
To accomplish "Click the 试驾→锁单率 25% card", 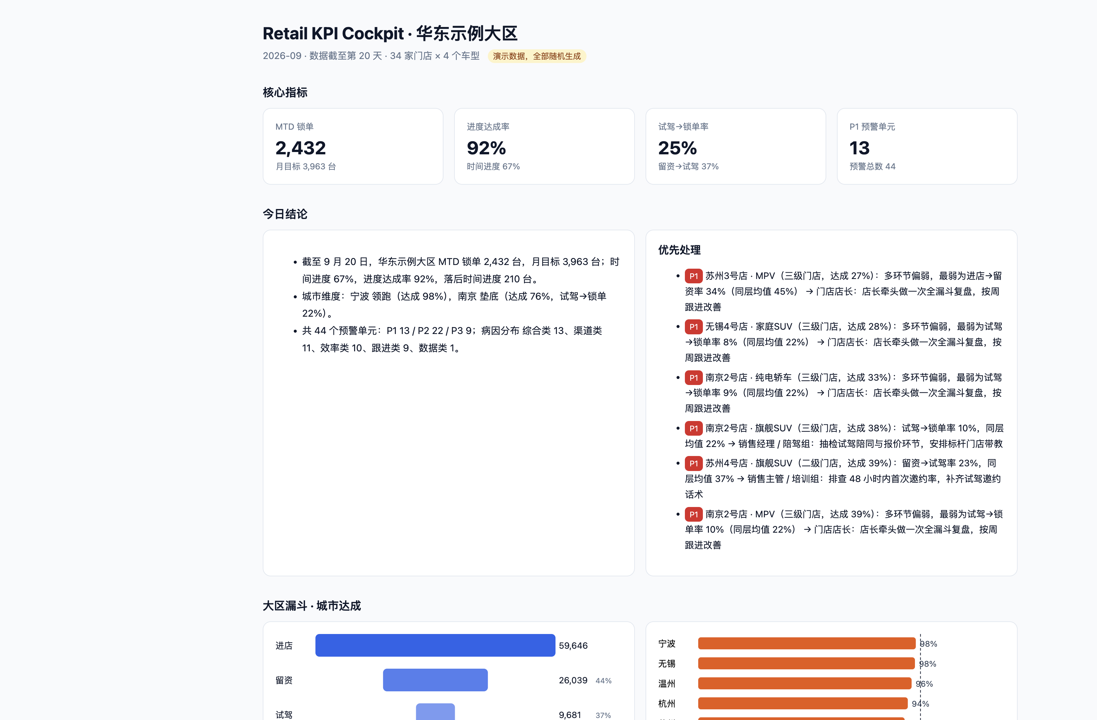I will (735, 146).
